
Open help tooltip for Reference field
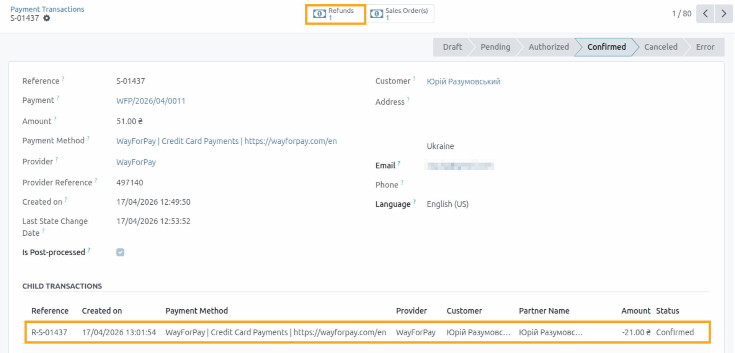pos(63,79)
